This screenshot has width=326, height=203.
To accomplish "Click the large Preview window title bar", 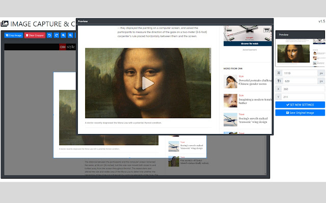I will [175, 21].
